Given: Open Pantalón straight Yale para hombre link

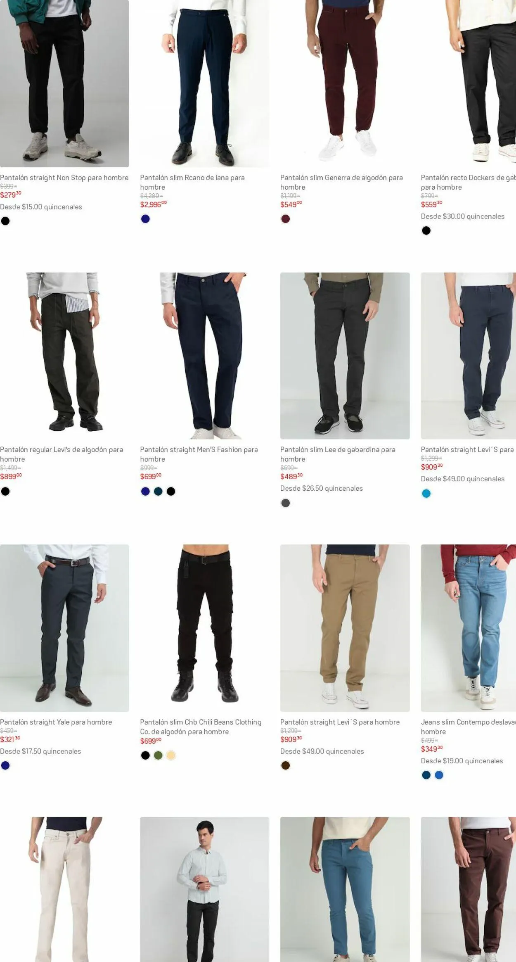Looking at the screenshot, I should (x=56, y=722).
